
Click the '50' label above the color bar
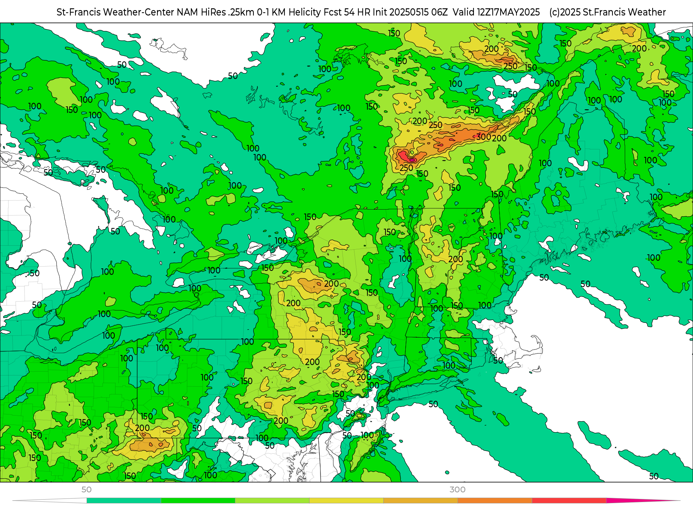(x=87, y=489)
